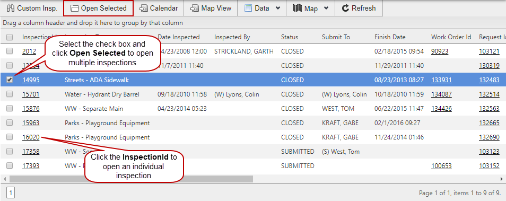Open inspection 15701 link
Image resolution: width=506 pixels, height=201 pixels.
pyautogui.click(x=31, y=94)
